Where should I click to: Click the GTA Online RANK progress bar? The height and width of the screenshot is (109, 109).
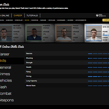pos(106,35)
